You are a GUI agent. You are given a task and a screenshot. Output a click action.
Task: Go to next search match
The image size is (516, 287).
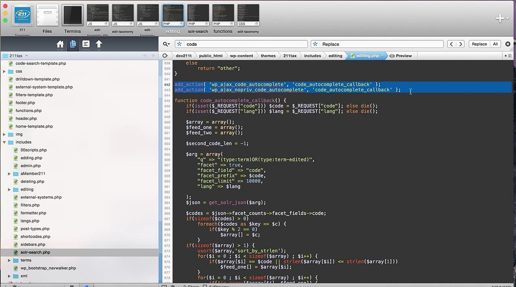tap(461, 44)
